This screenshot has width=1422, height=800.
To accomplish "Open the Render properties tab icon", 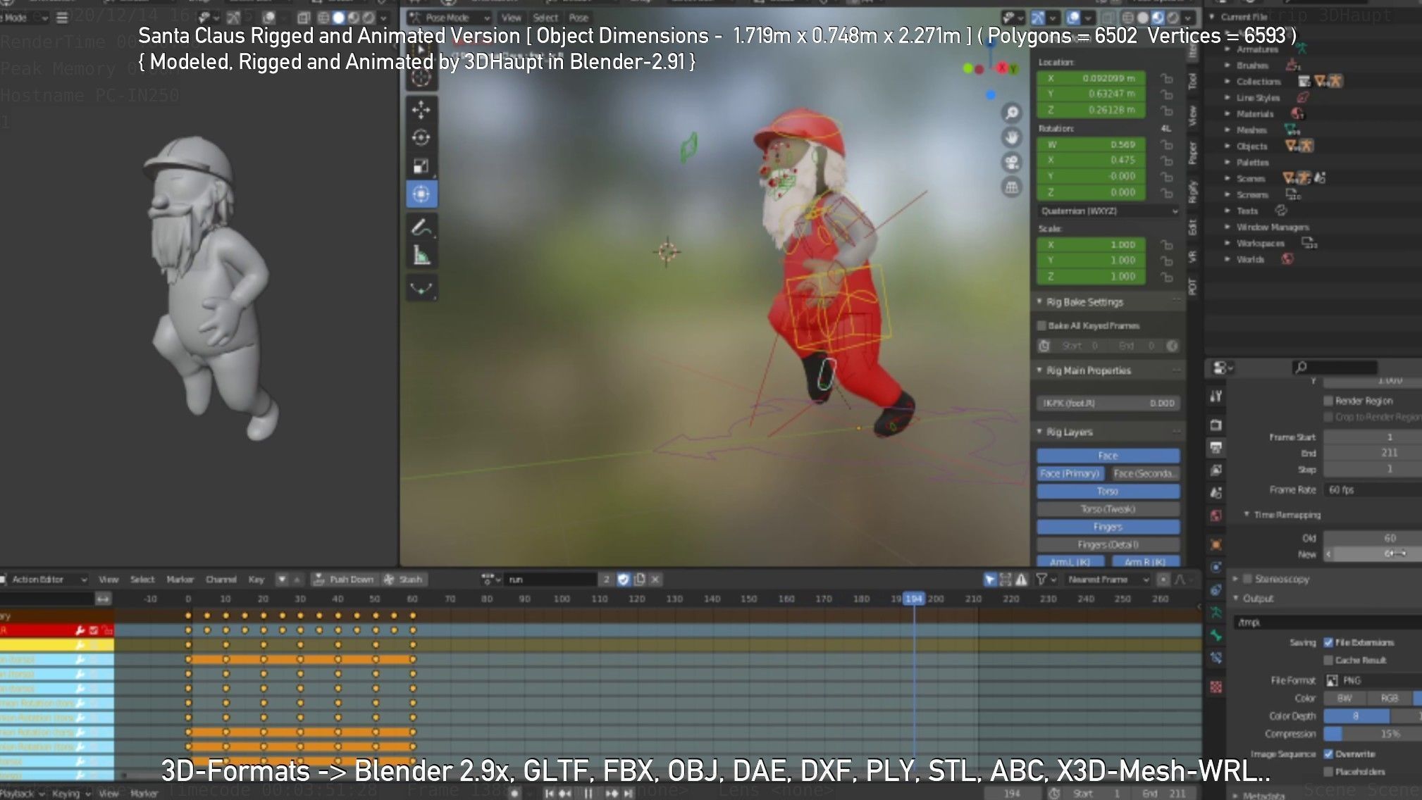I will 1216,425.
